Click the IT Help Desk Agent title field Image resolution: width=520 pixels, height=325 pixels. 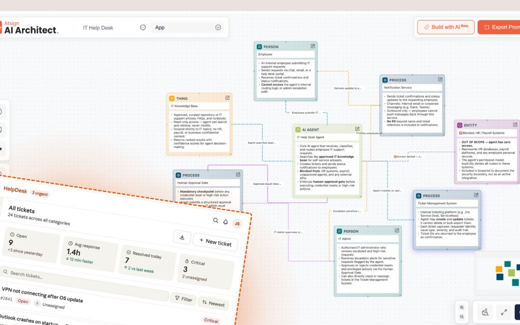(327, 137)
